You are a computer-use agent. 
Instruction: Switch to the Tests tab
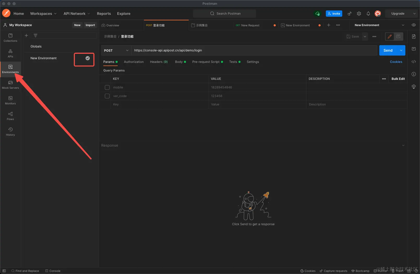point(235,62)
